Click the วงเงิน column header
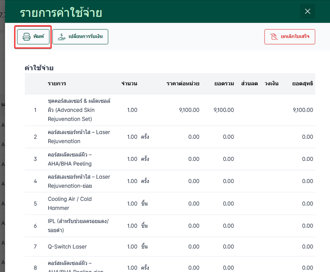330x272 pixels. pyautogui.click(x=271, y=84)
